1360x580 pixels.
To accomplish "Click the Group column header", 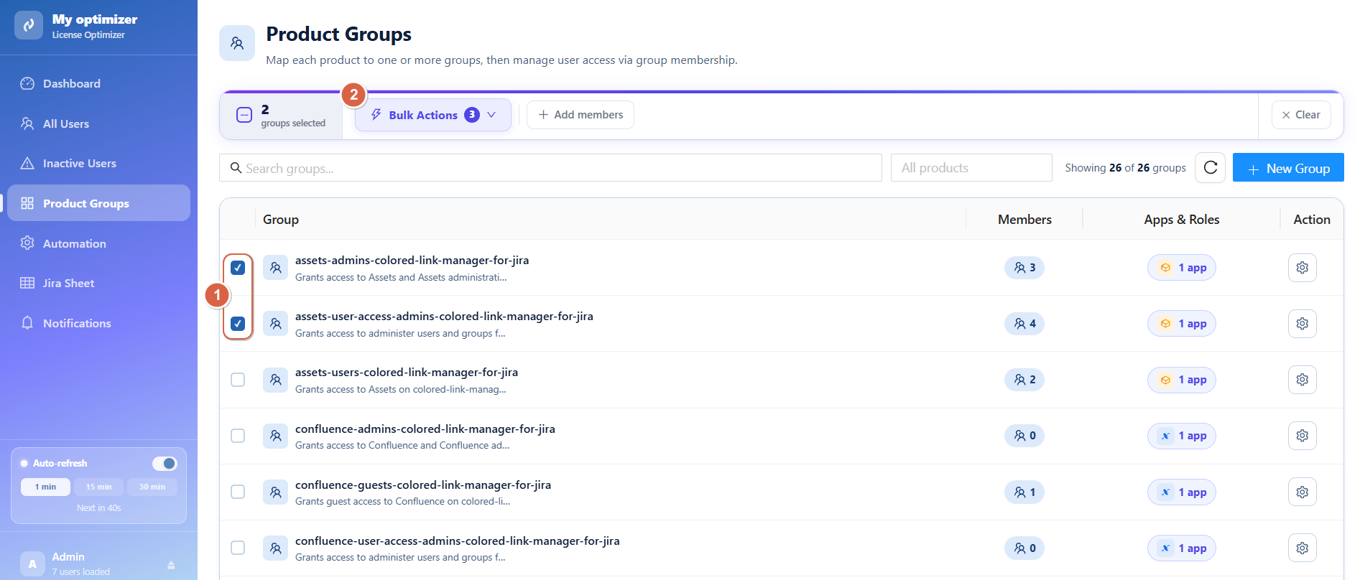I will [281, 220].
